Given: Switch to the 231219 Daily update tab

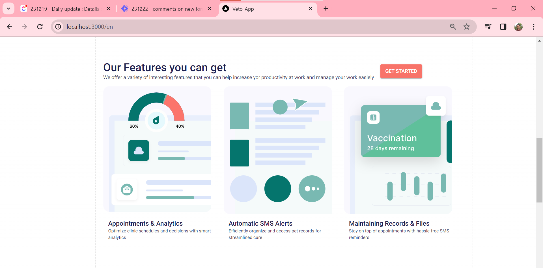Looking at the screenshot, I should [64, 9].
